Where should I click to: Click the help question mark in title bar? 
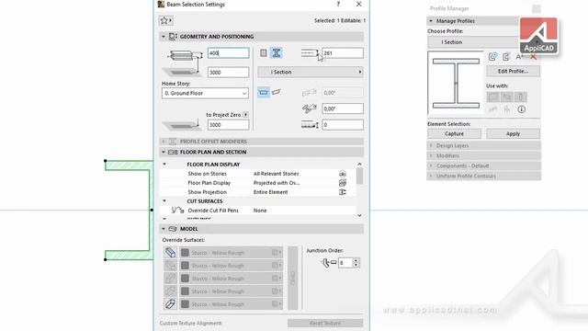(338, 4)
